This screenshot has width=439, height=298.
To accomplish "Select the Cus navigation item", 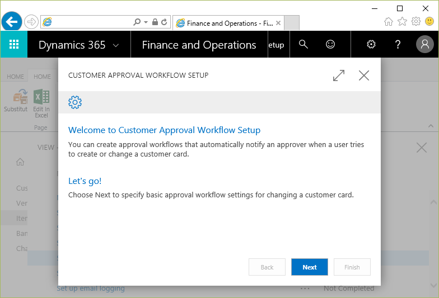I will point(22,188).
